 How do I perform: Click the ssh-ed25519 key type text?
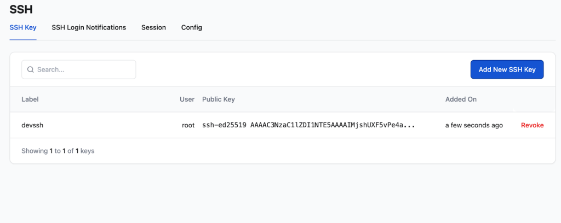pos(224,125)
